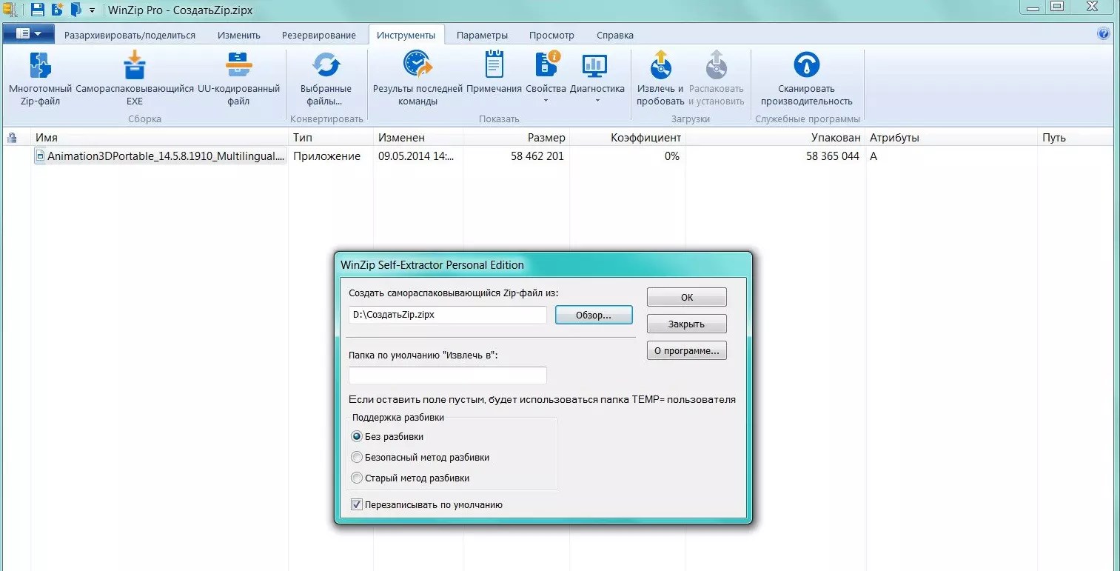The width and height of the screenshot is (1120, 571).
Task: Open the Справка tab
Action: (x=614, y=35)
